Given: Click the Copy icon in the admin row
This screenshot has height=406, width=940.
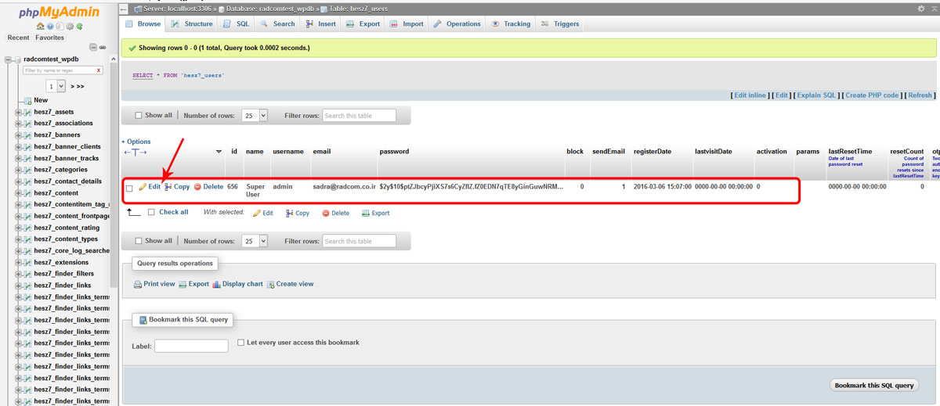Looking at the screenshot, I should [x=168, y=187].
